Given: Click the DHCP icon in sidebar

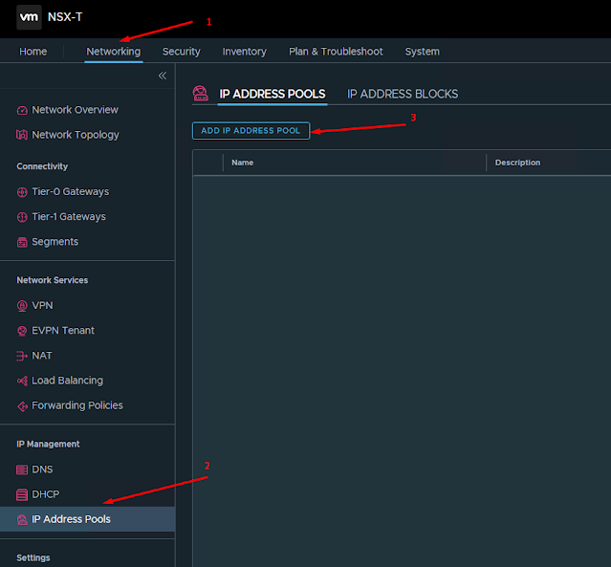Looking at the screenshot, I should (22, 494).
